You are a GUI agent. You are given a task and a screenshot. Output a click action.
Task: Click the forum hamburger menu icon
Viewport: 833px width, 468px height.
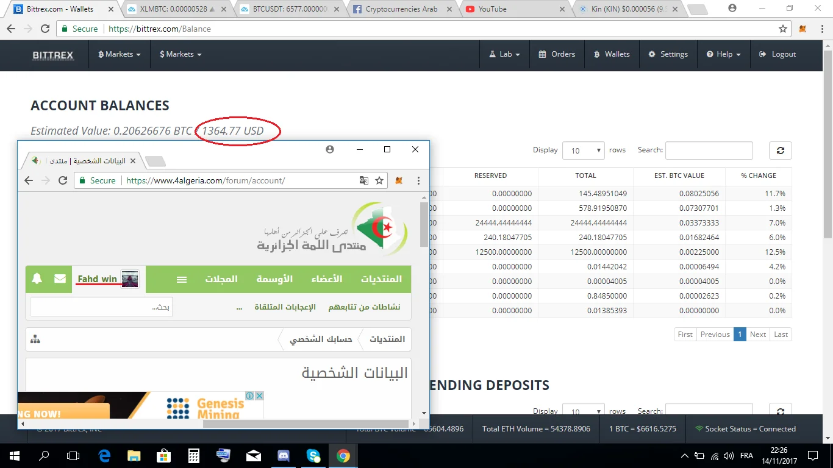(182, 279)
